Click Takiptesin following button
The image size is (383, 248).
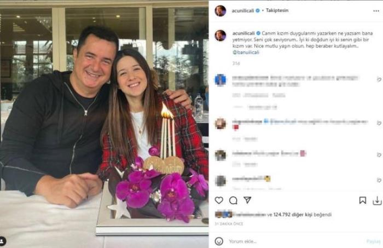click(277, 10)
